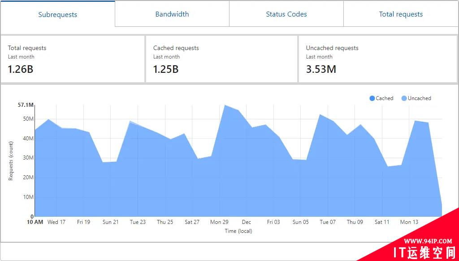
Task: Click the "Thu 09" date label
Action: pyautogui.click(x=355, y=222)
